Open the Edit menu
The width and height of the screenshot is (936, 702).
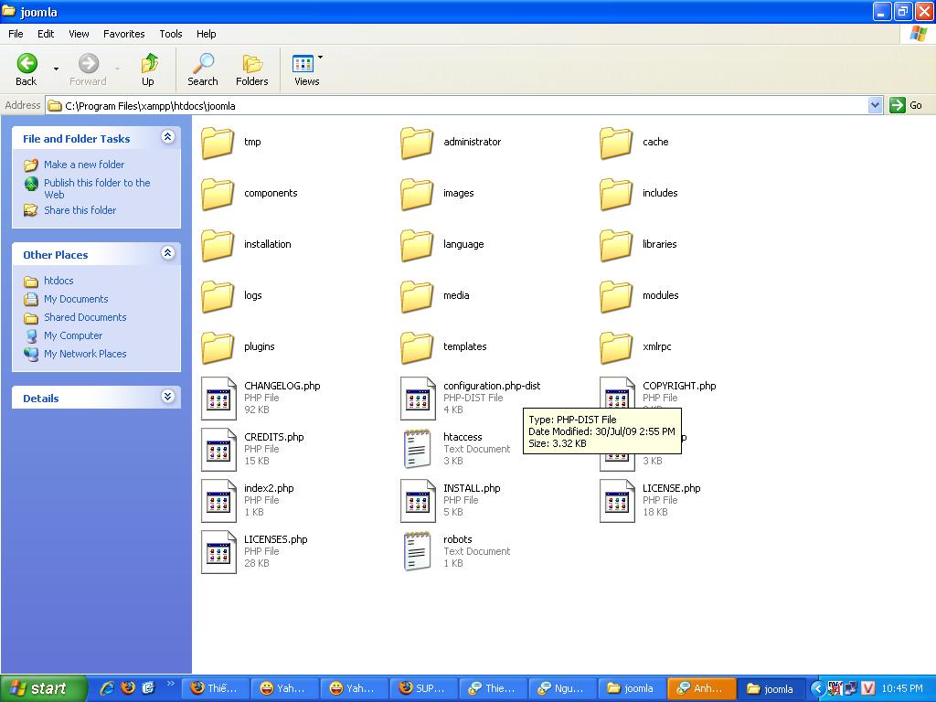(x=46, y=34)
